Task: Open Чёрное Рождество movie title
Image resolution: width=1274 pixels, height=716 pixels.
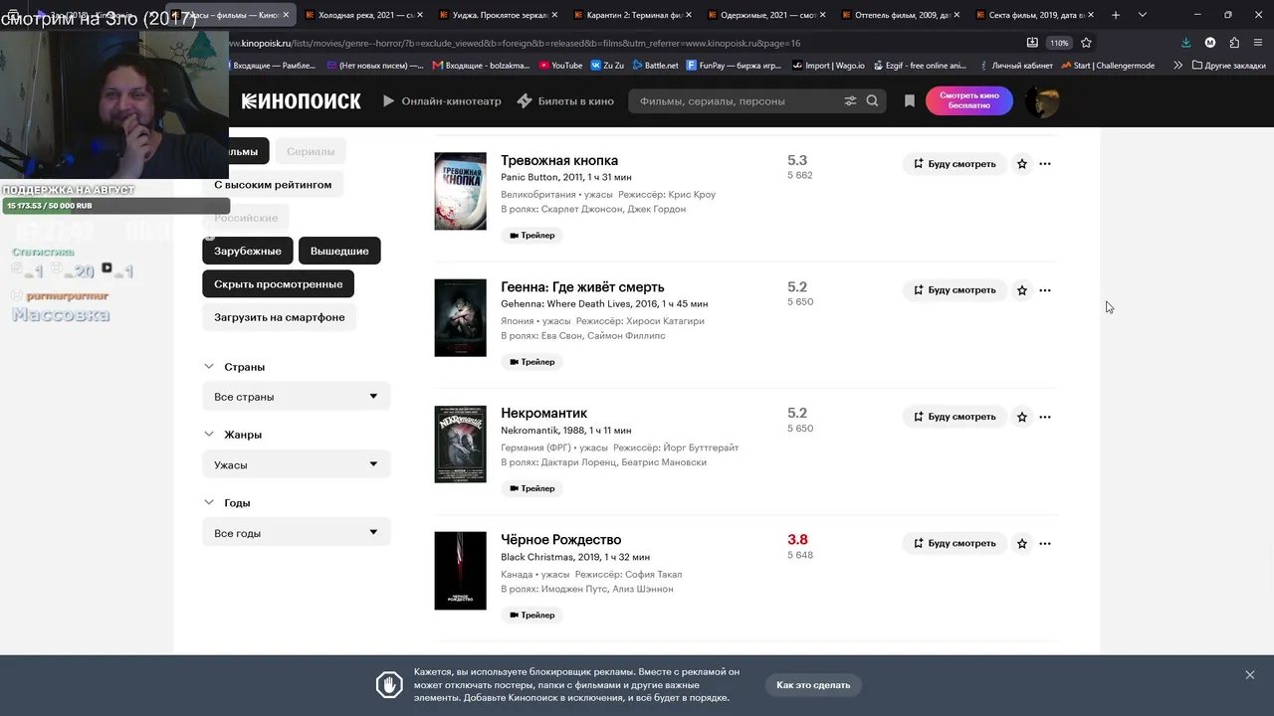Action: [x=560, y=539]
